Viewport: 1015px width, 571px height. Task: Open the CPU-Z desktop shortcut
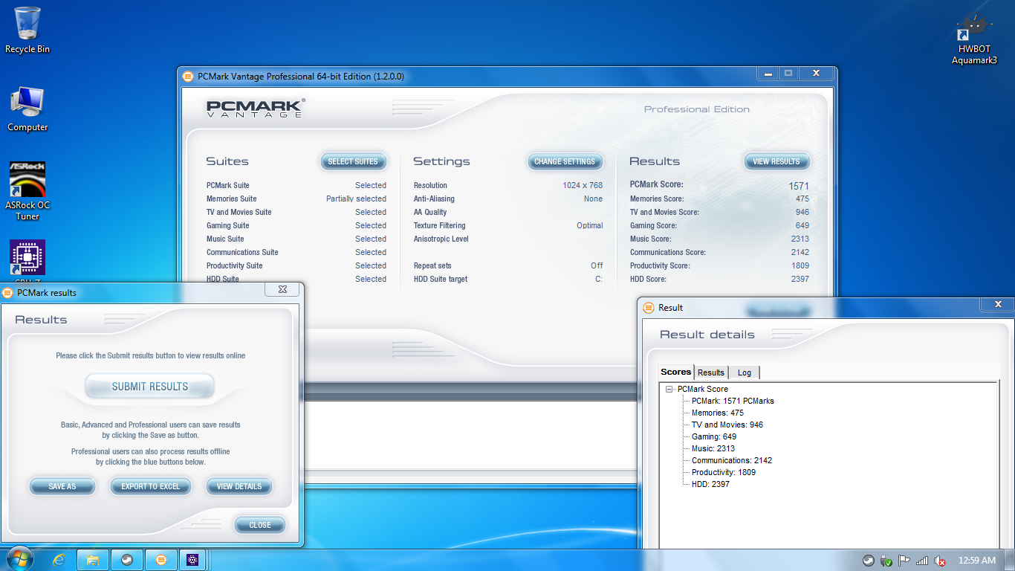pyautogui.click(x=27, y=260)
